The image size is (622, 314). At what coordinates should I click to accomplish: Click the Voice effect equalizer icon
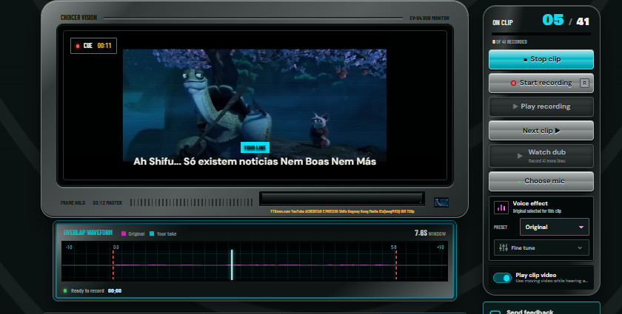[x=501, y=207]
